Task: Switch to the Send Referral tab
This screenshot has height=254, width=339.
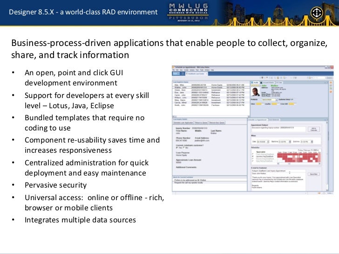Action: tap(274, 120)
